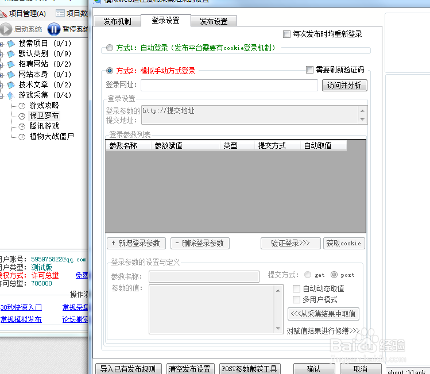Click the 新增登录参数 button
The height and width of the screenshot is (374, 430).
pyautogui.click(x=136, y=243)
